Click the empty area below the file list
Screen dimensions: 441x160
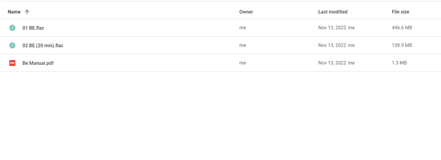tap(220, 116)
